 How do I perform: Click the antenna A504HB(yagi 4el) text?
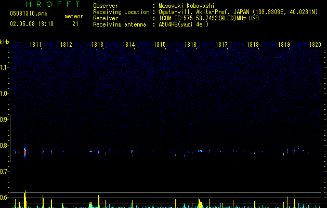[184, 24]
